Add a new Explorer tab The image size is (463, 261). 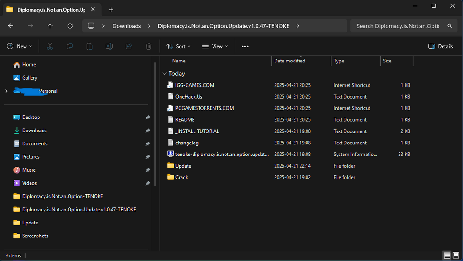111,10
